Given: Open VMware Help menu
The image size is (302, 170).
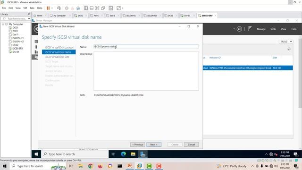Looking at the screenshot, I should 40,8.
